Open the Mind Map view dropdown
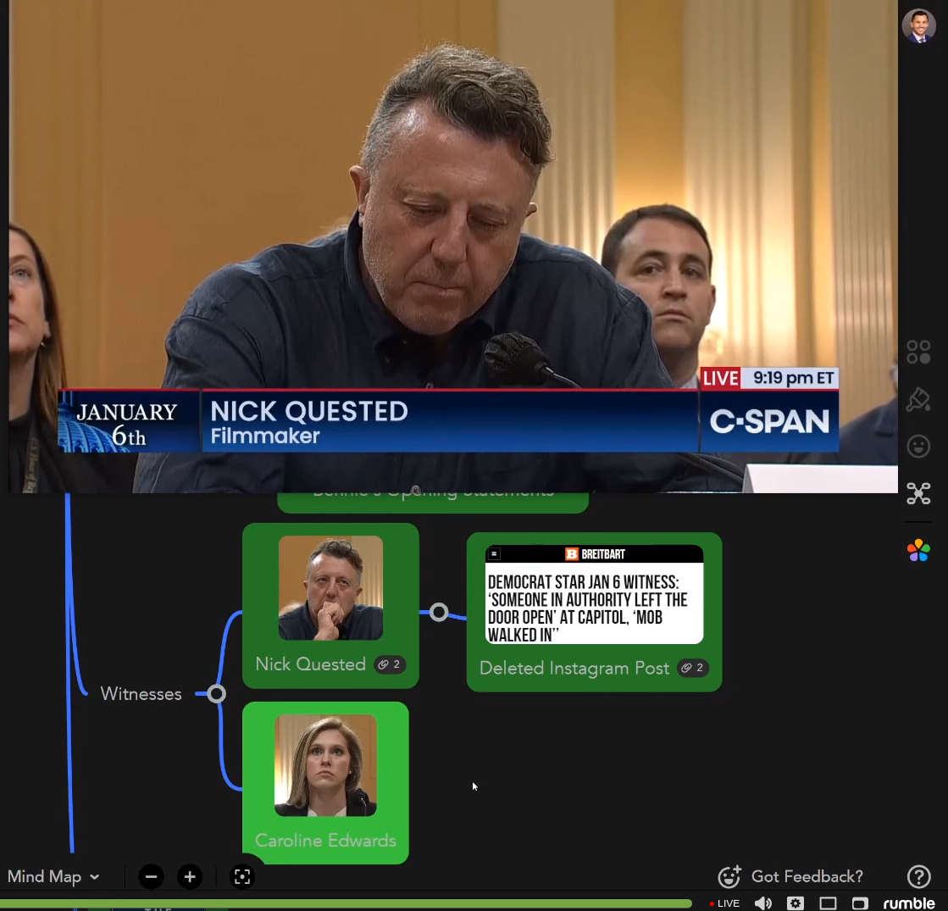Viewport: 948px width, 911px height. 53,876
